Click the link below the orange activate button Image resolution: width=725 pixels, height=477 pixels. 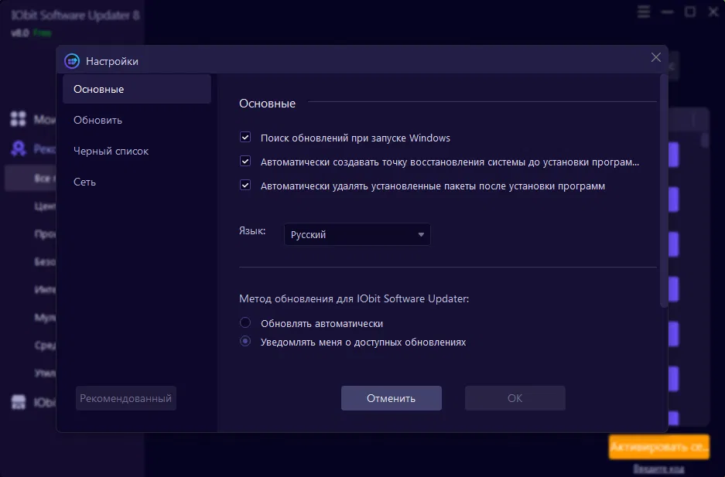658,468
